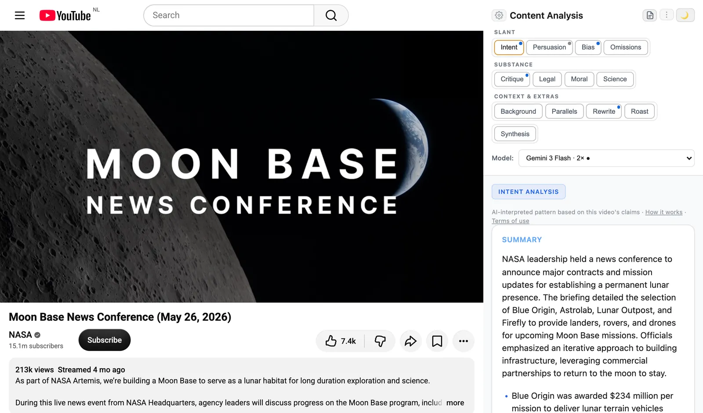
Task: Click the INTENT ANALYSIS heading badge
Action: (529, 192)
